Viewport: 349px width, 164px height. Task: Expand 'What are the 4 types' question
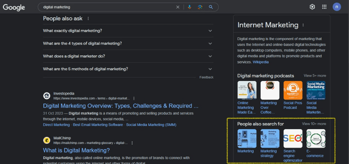[128, 43]
